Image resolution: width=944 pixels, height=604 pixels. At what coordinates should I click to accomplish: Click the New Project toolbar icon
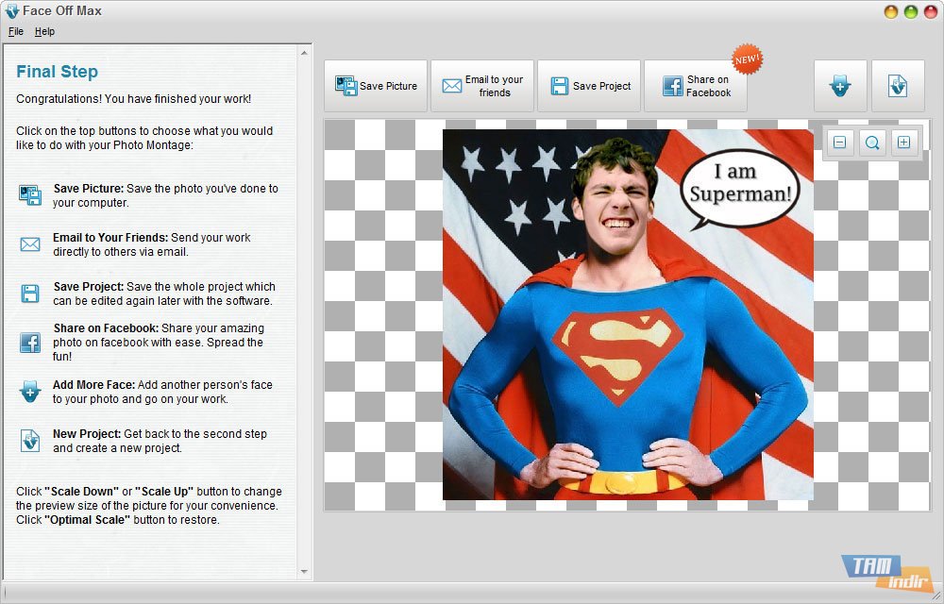(898, 86)
